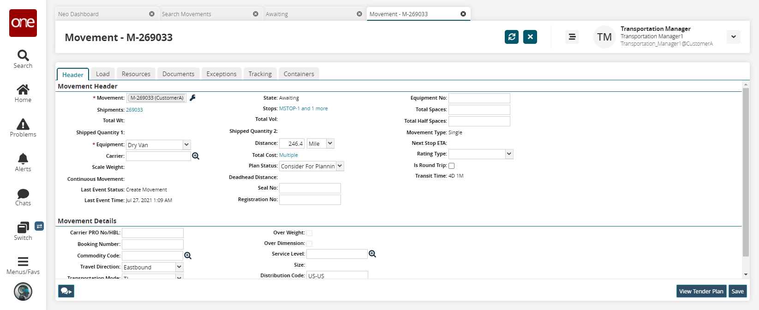Image resolution: width=759 pixels, height=310 pixels.
Task: Open shipment 269033 link
Action: [134, 110]
